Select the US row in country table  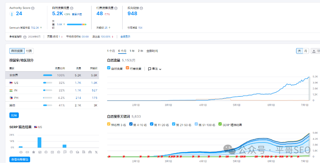[x=52, y=83]
